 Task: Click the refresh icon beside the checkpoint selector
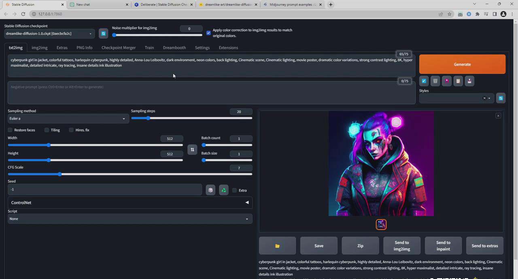[x=103, y=34]
